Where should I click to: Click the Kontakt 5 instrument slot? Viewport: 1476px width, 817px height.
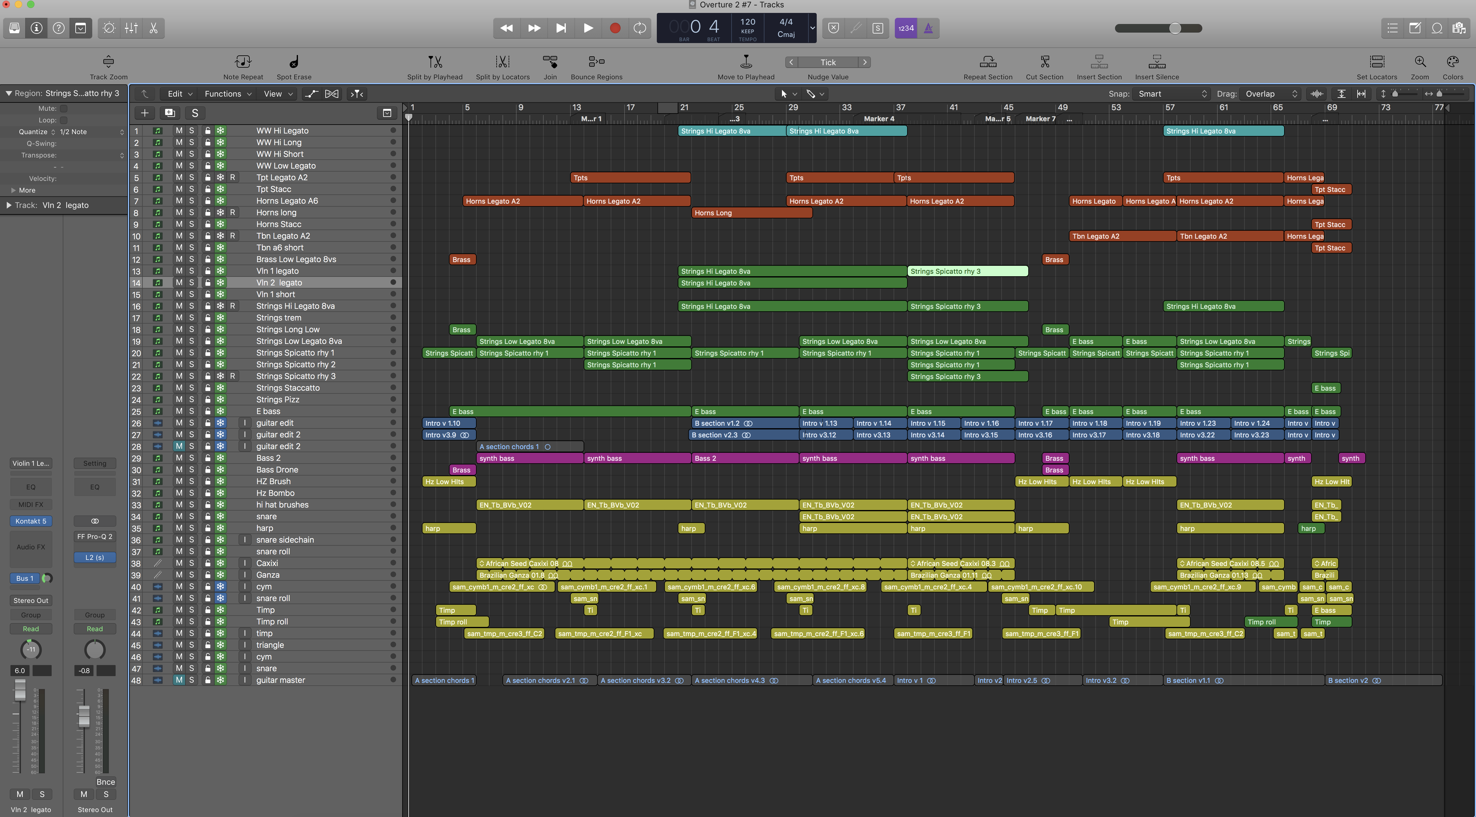tap(31, 521)
